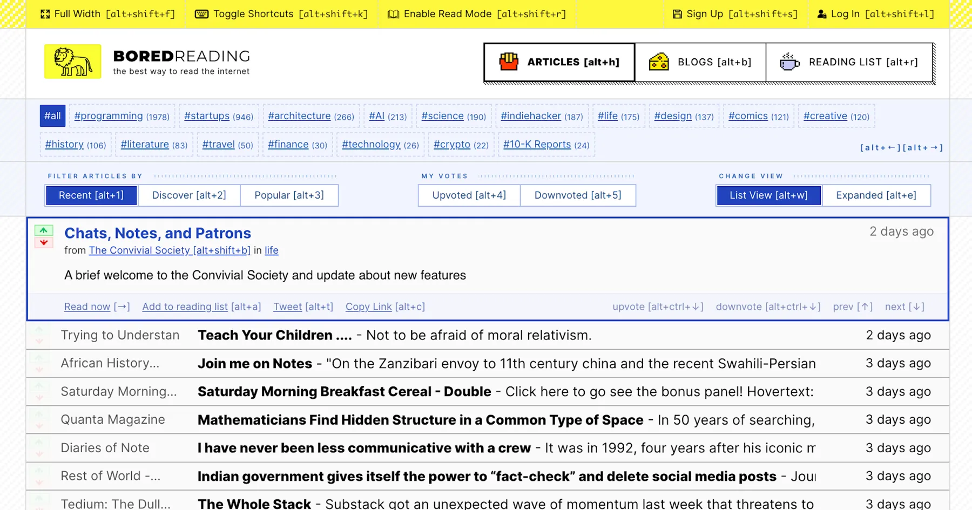Show my Downvoted articles
Screen dimensions: 972x510
click(578, 195)
